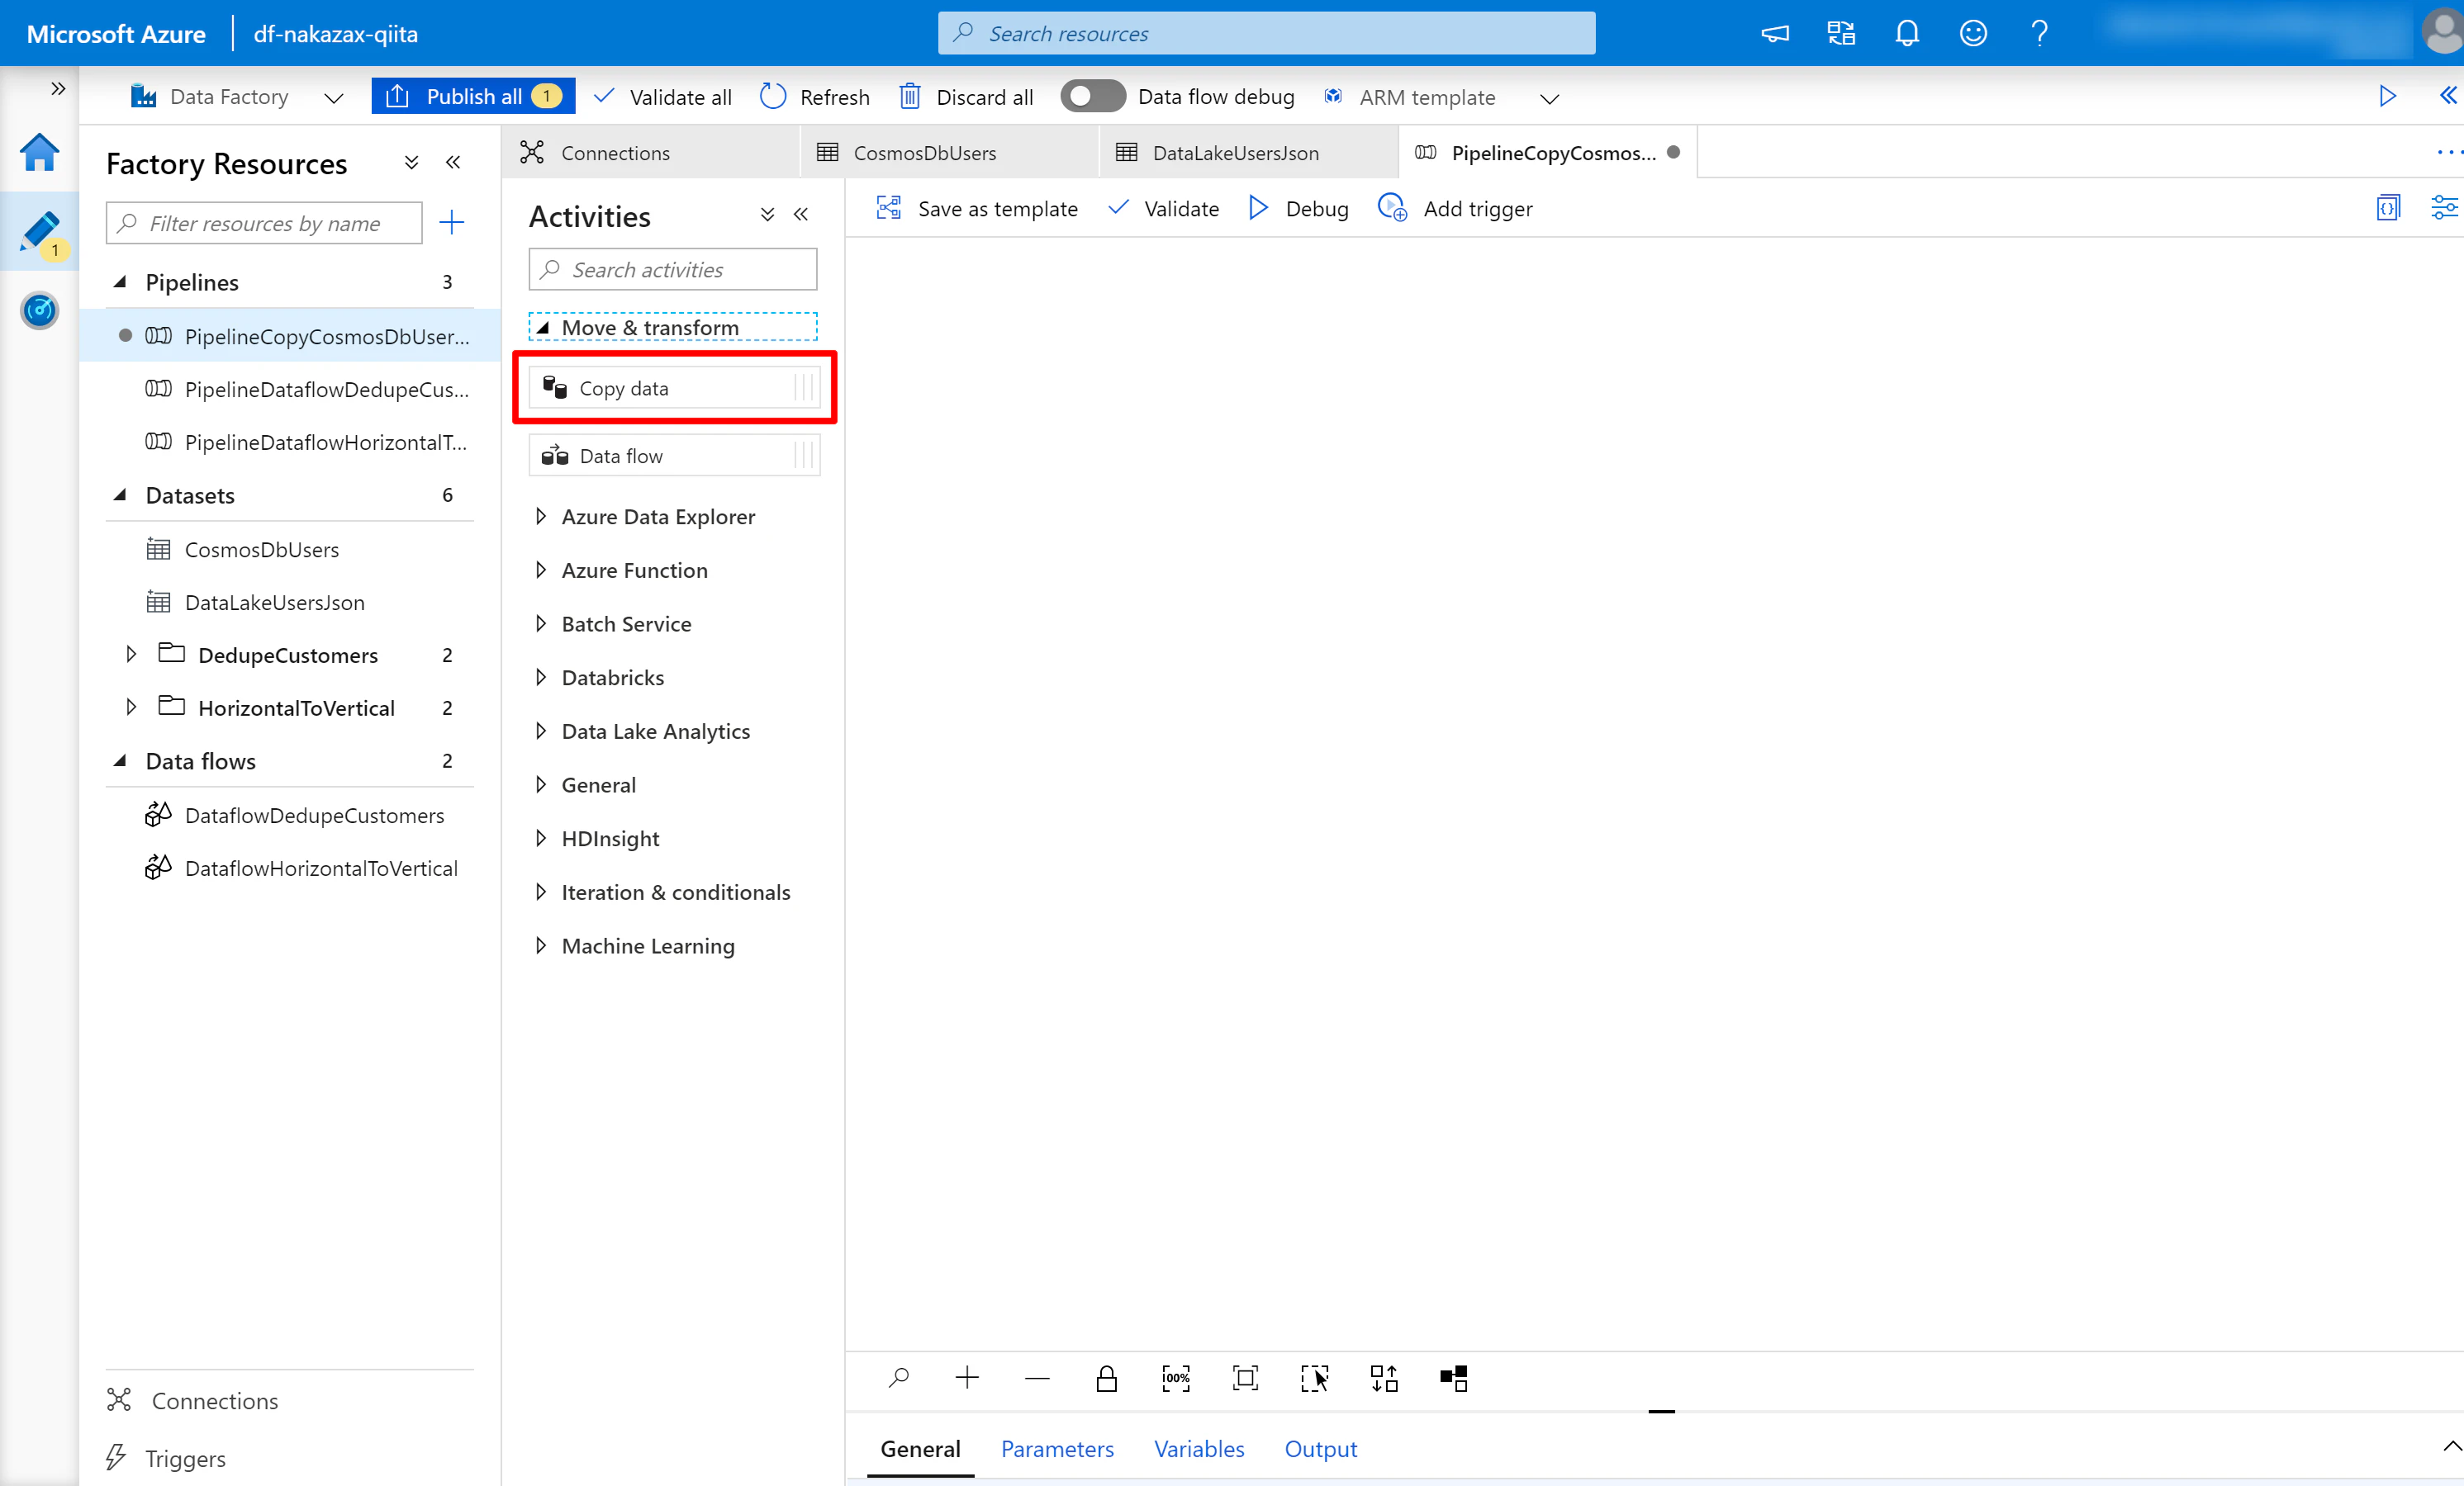Image resolution: width=2464 pixels, height=1486 pixels.
Task: Open the notifications bell
Action: [x=1907, y=34]
